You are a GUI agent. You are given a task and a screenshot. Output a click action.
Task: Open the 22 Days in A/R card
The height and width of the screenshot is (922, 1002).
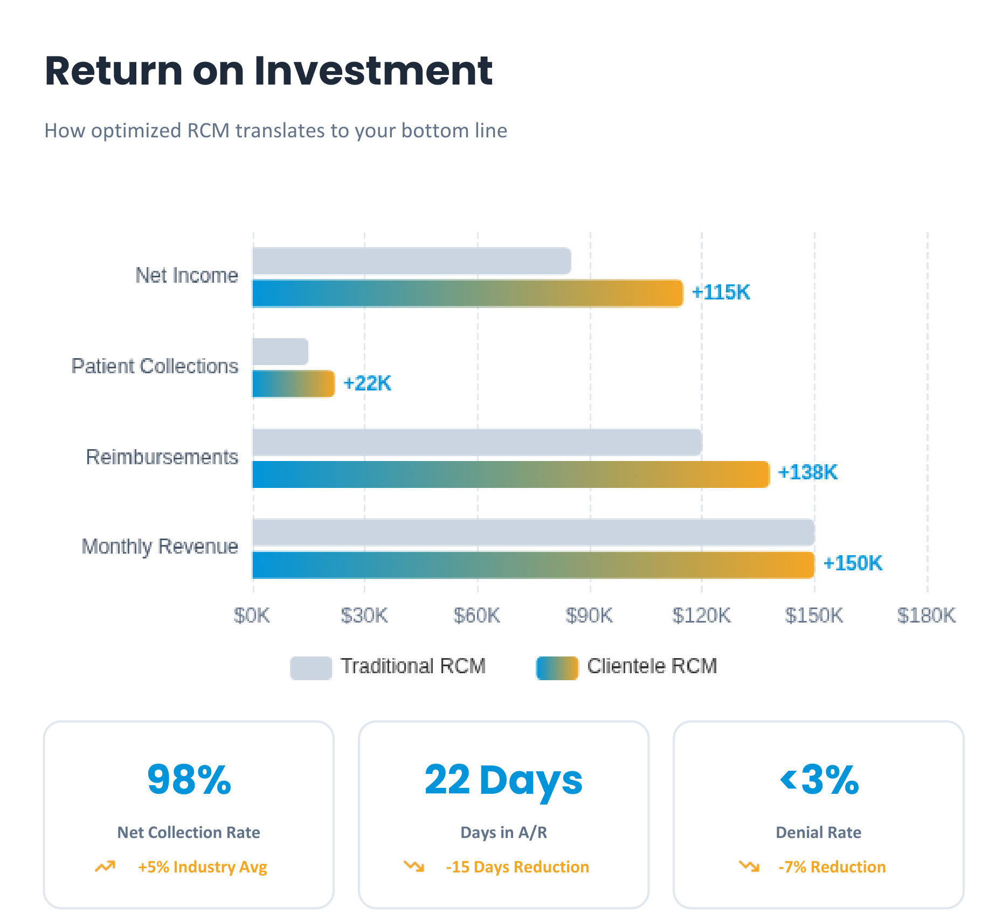pyautogui.click(x=503, y=814)
